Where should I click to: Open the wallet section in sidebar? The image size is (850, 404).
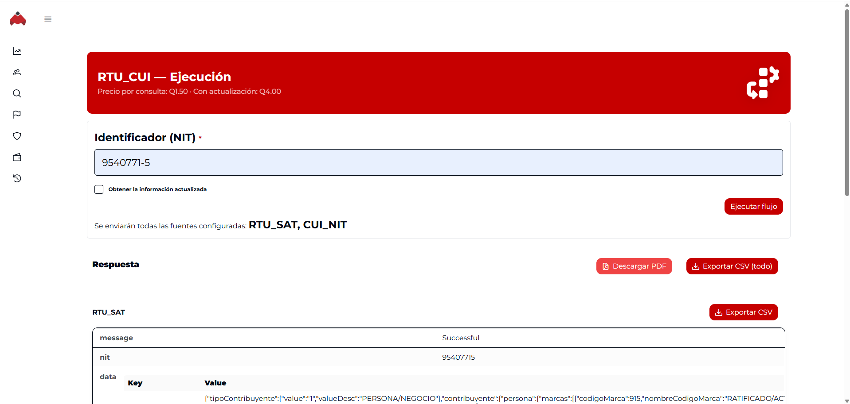point(17,158)
